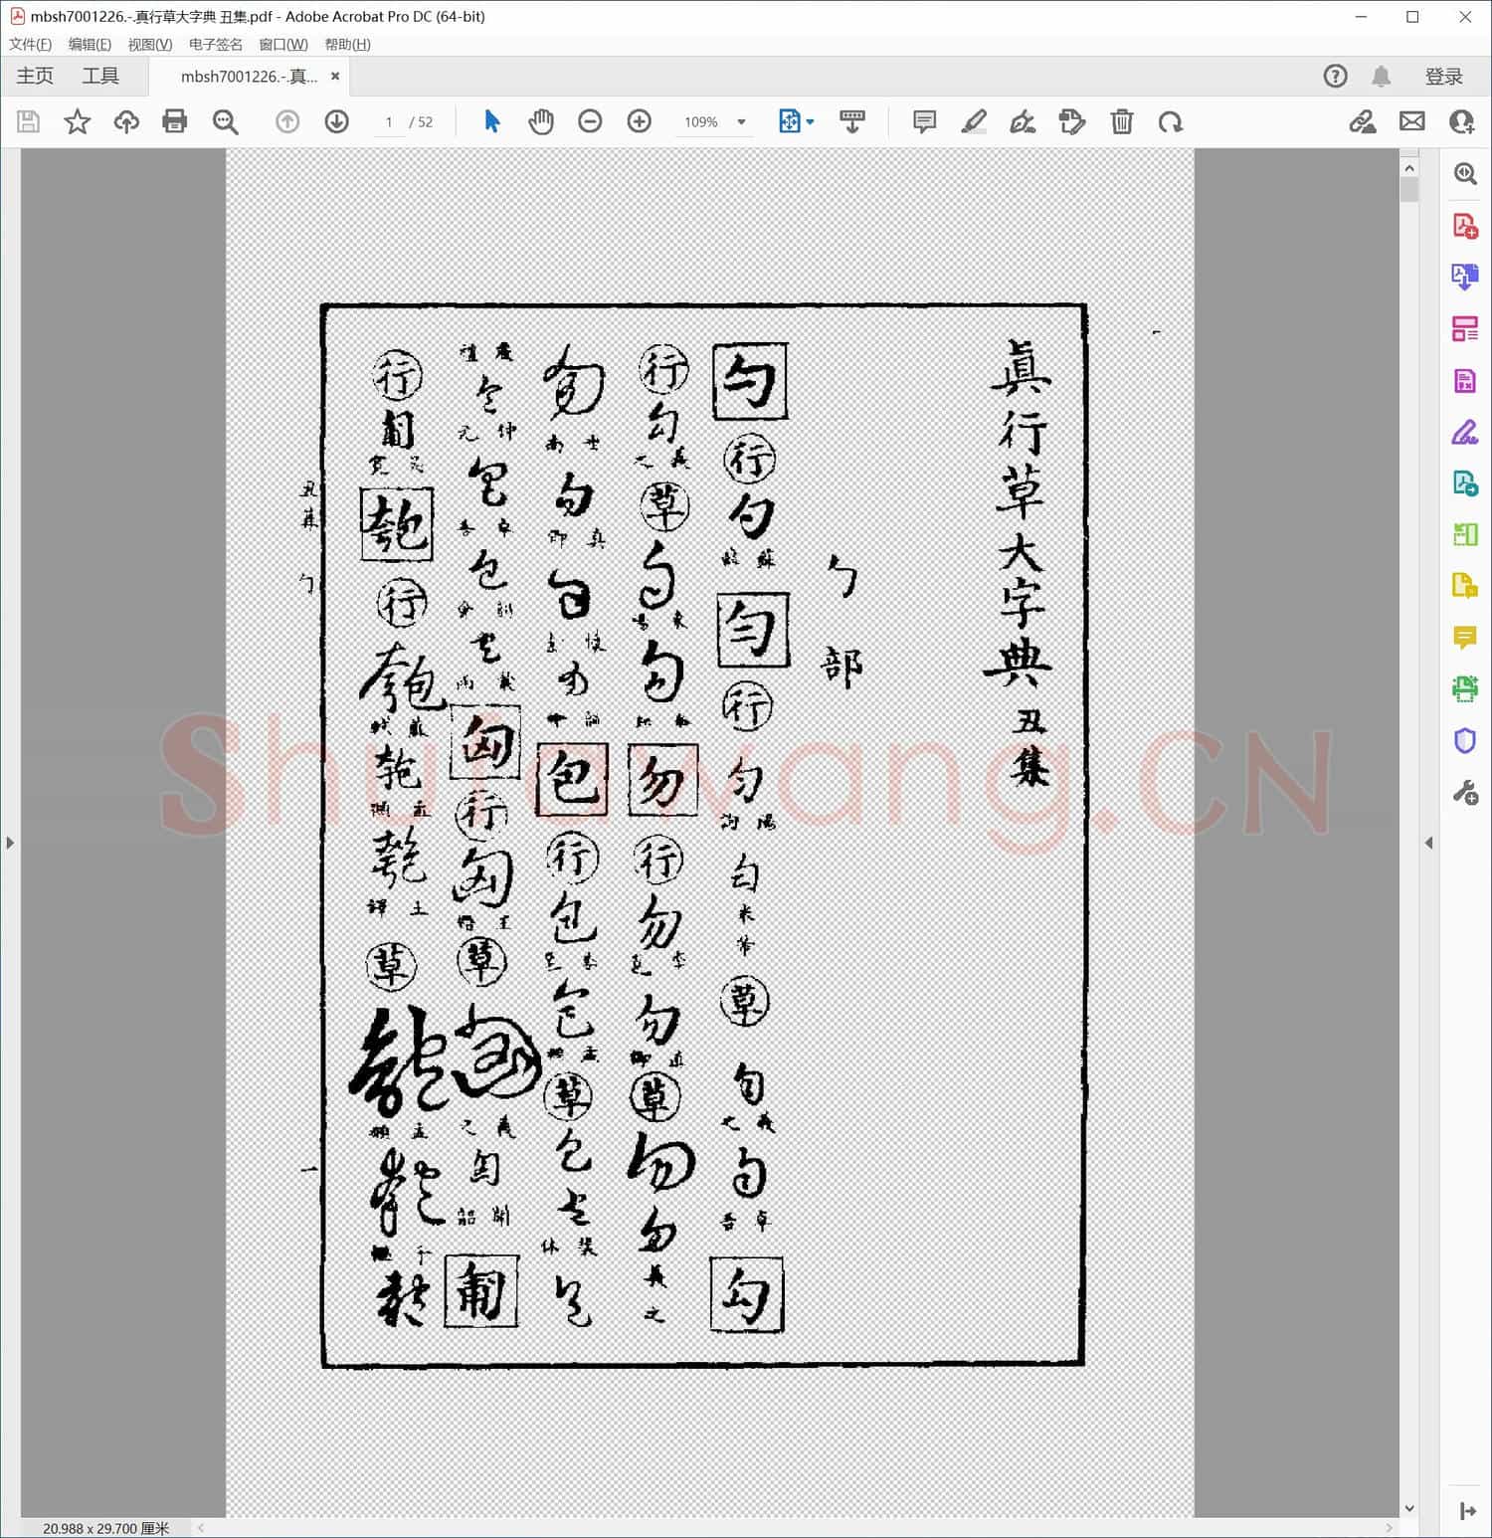Select the highlighter annotation tool
Screen dimensions: 1492x1538
point(973,121)
